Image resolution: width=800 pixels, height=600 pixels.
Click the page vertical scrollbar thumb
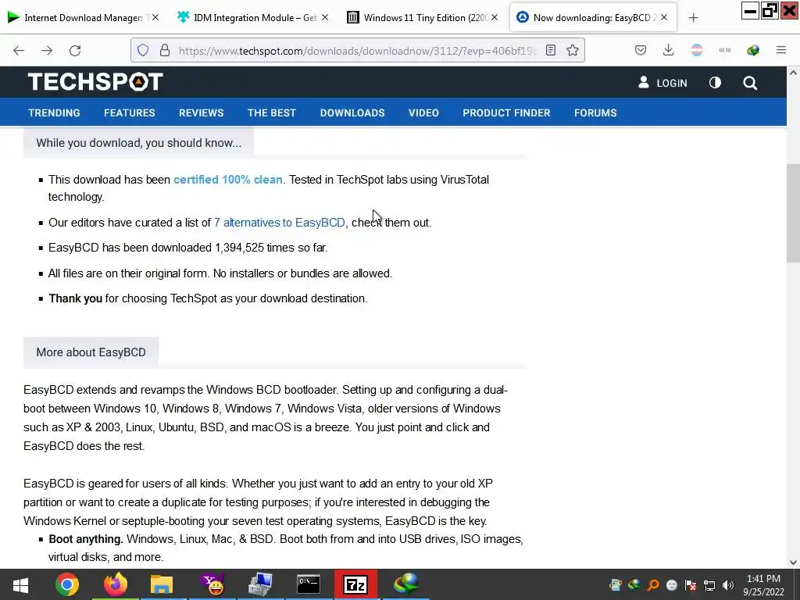(793, 212)
